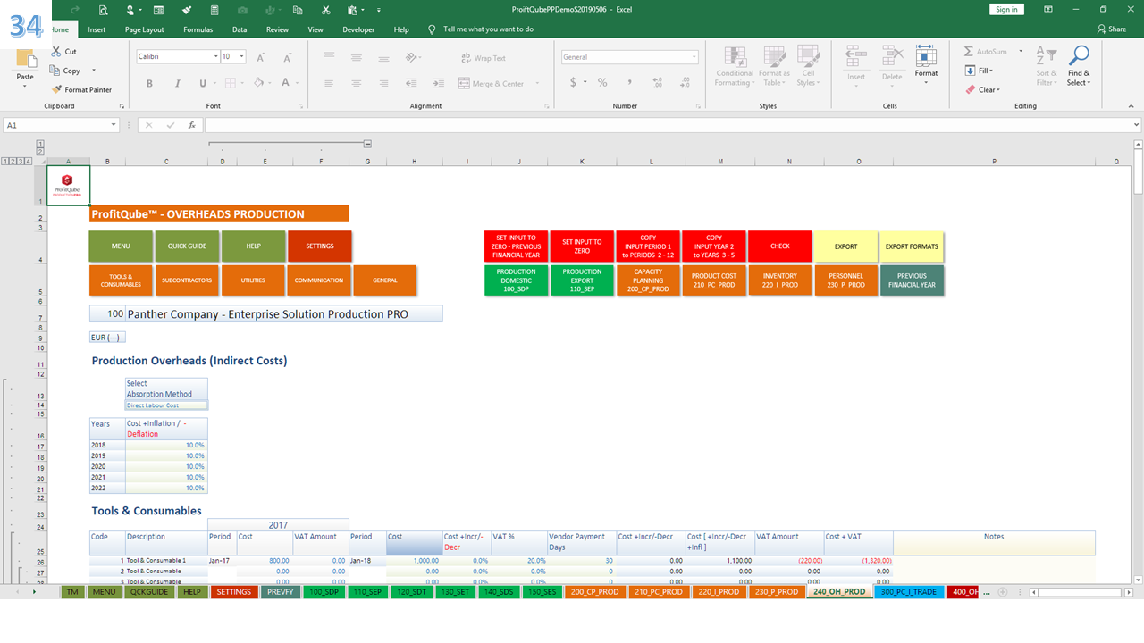Toggle Bold formatting
Screen dimensions: 1144x643
coord(150,83)
